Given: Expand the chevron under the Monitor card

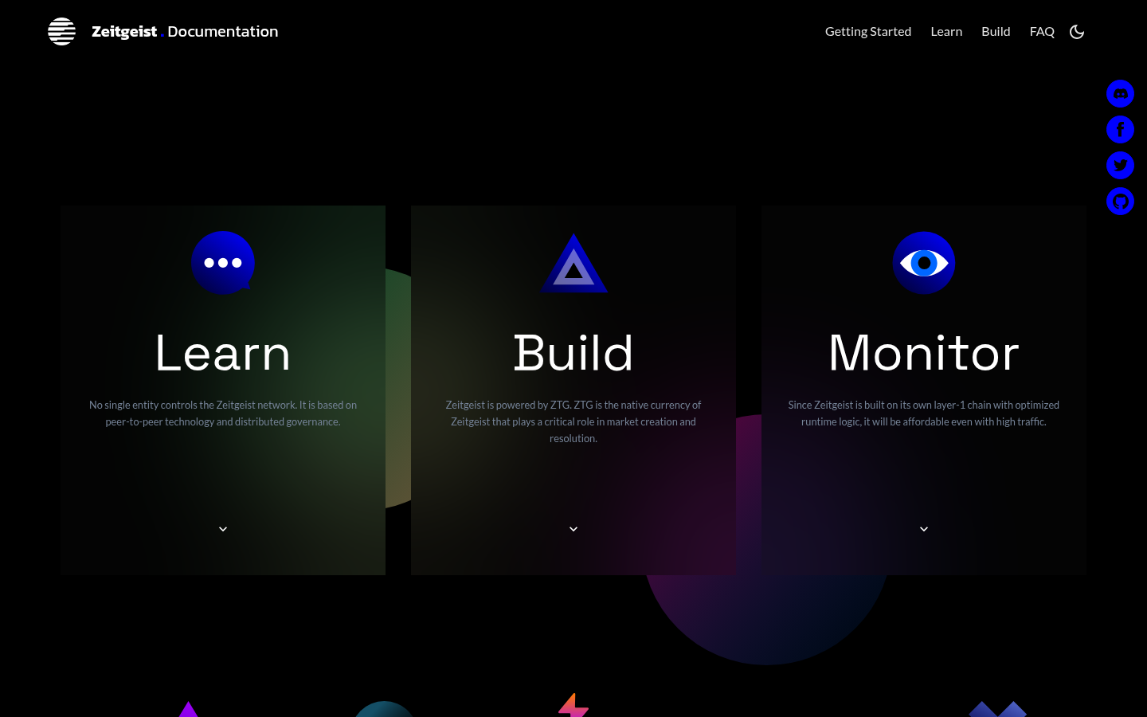Looking at the screenshot, I should pos(924,529).
